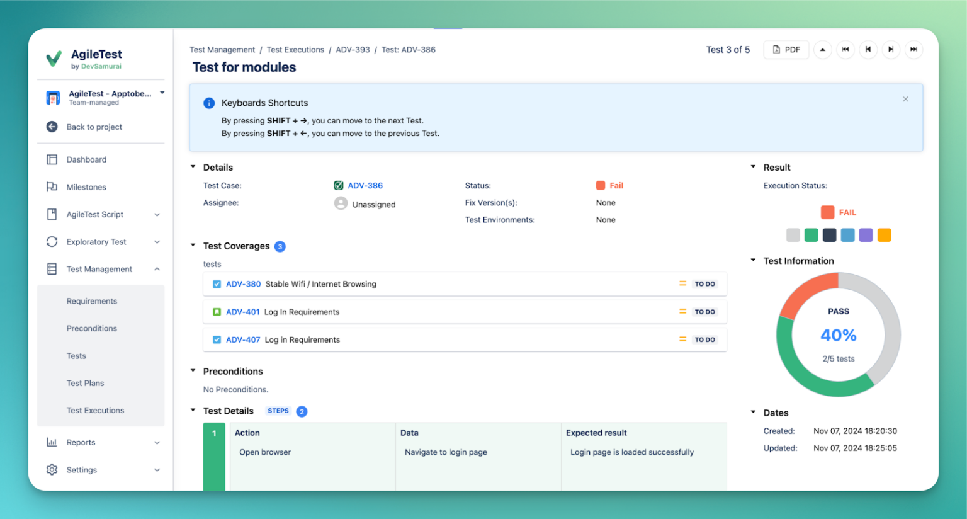Jump to the first test
967x519 pixels.
pos(845,50)
